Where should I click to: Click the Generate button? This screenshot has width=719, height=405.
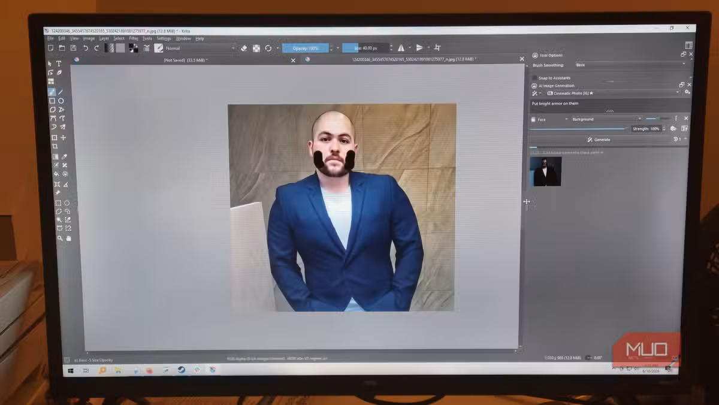[599, 140]
